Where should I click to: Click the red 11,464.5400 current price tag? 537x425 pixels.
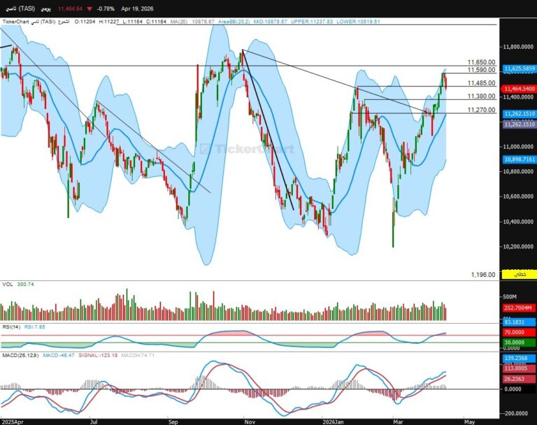coord(518,89)
